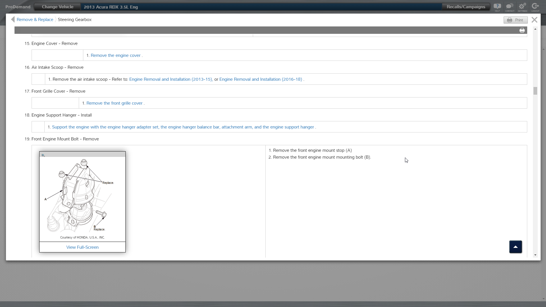The image size is (546, 307).
Task: Click magnifier zoom icon on engine mount image
Action: 43,155
